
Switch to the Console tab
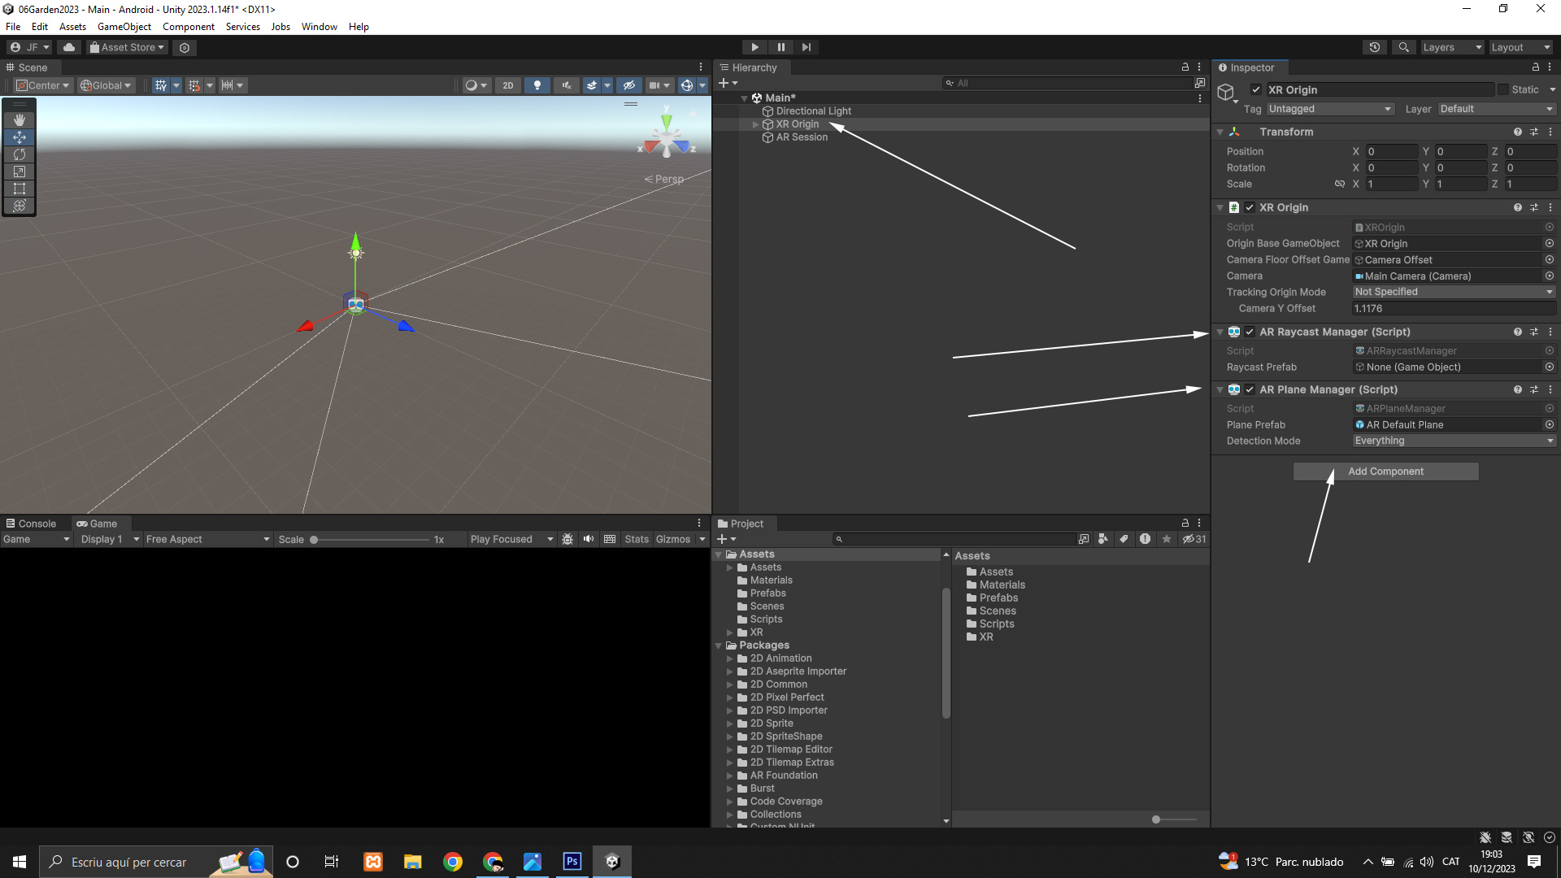pos(31,524)
